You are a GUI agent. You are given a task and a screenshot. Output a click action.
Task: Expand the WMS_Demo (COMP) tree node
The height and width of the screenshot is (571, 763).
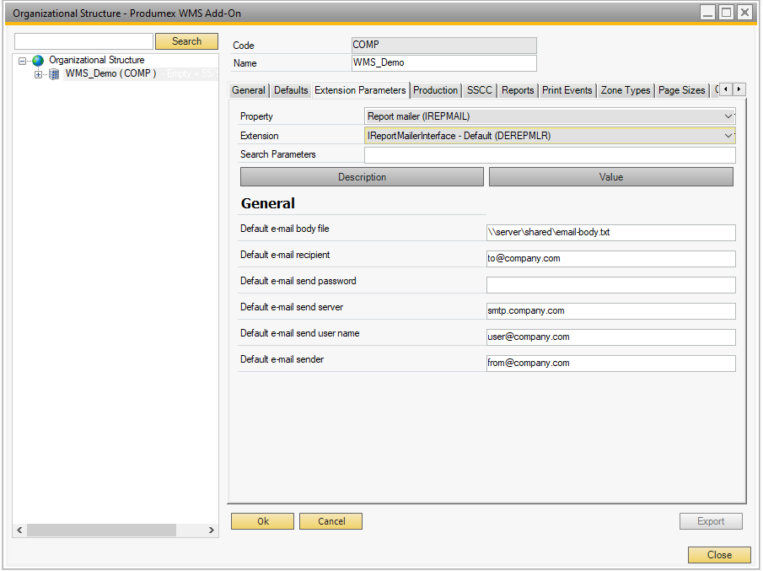(x=38, y=74)
